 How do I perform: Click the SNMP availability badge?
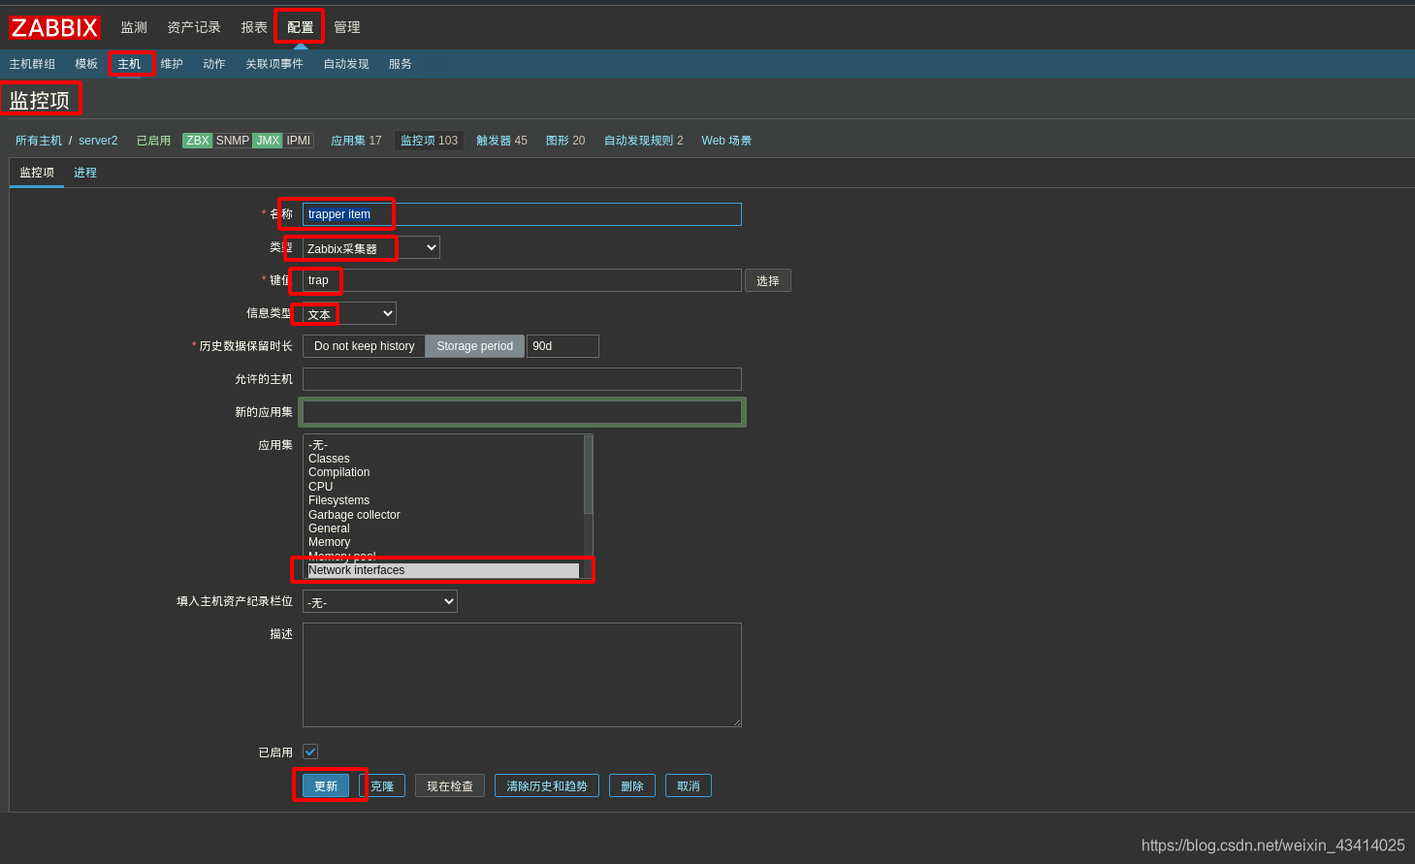[x=233, y=141]
